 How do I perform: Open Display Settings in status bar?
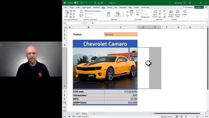coord(167,117)
